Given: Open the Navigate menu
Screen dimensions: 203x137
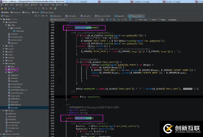Looking at the screenshot, I should pos(19,5).
